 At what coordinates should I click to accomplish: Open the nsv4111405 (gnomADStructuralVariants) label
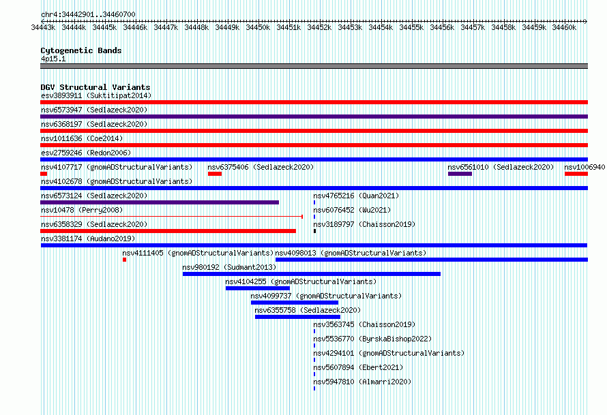pos(198,253)
